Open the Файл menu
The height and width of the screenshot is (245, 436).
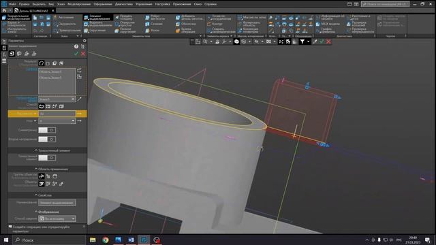(12, 4)
